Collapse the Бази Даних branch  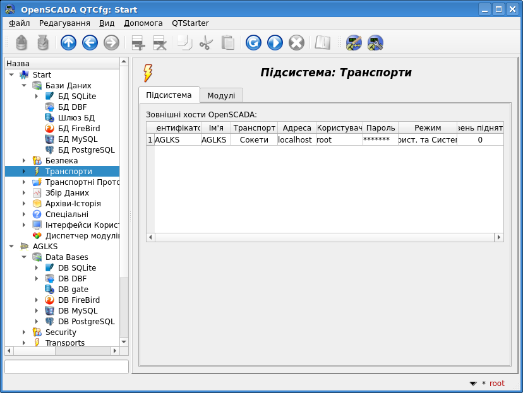pyautogui.click(x=24, y=85)
